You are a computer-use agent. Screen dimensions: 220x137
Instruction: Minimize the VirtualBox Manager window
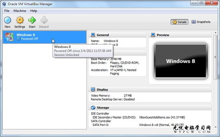tap(194, 3)
